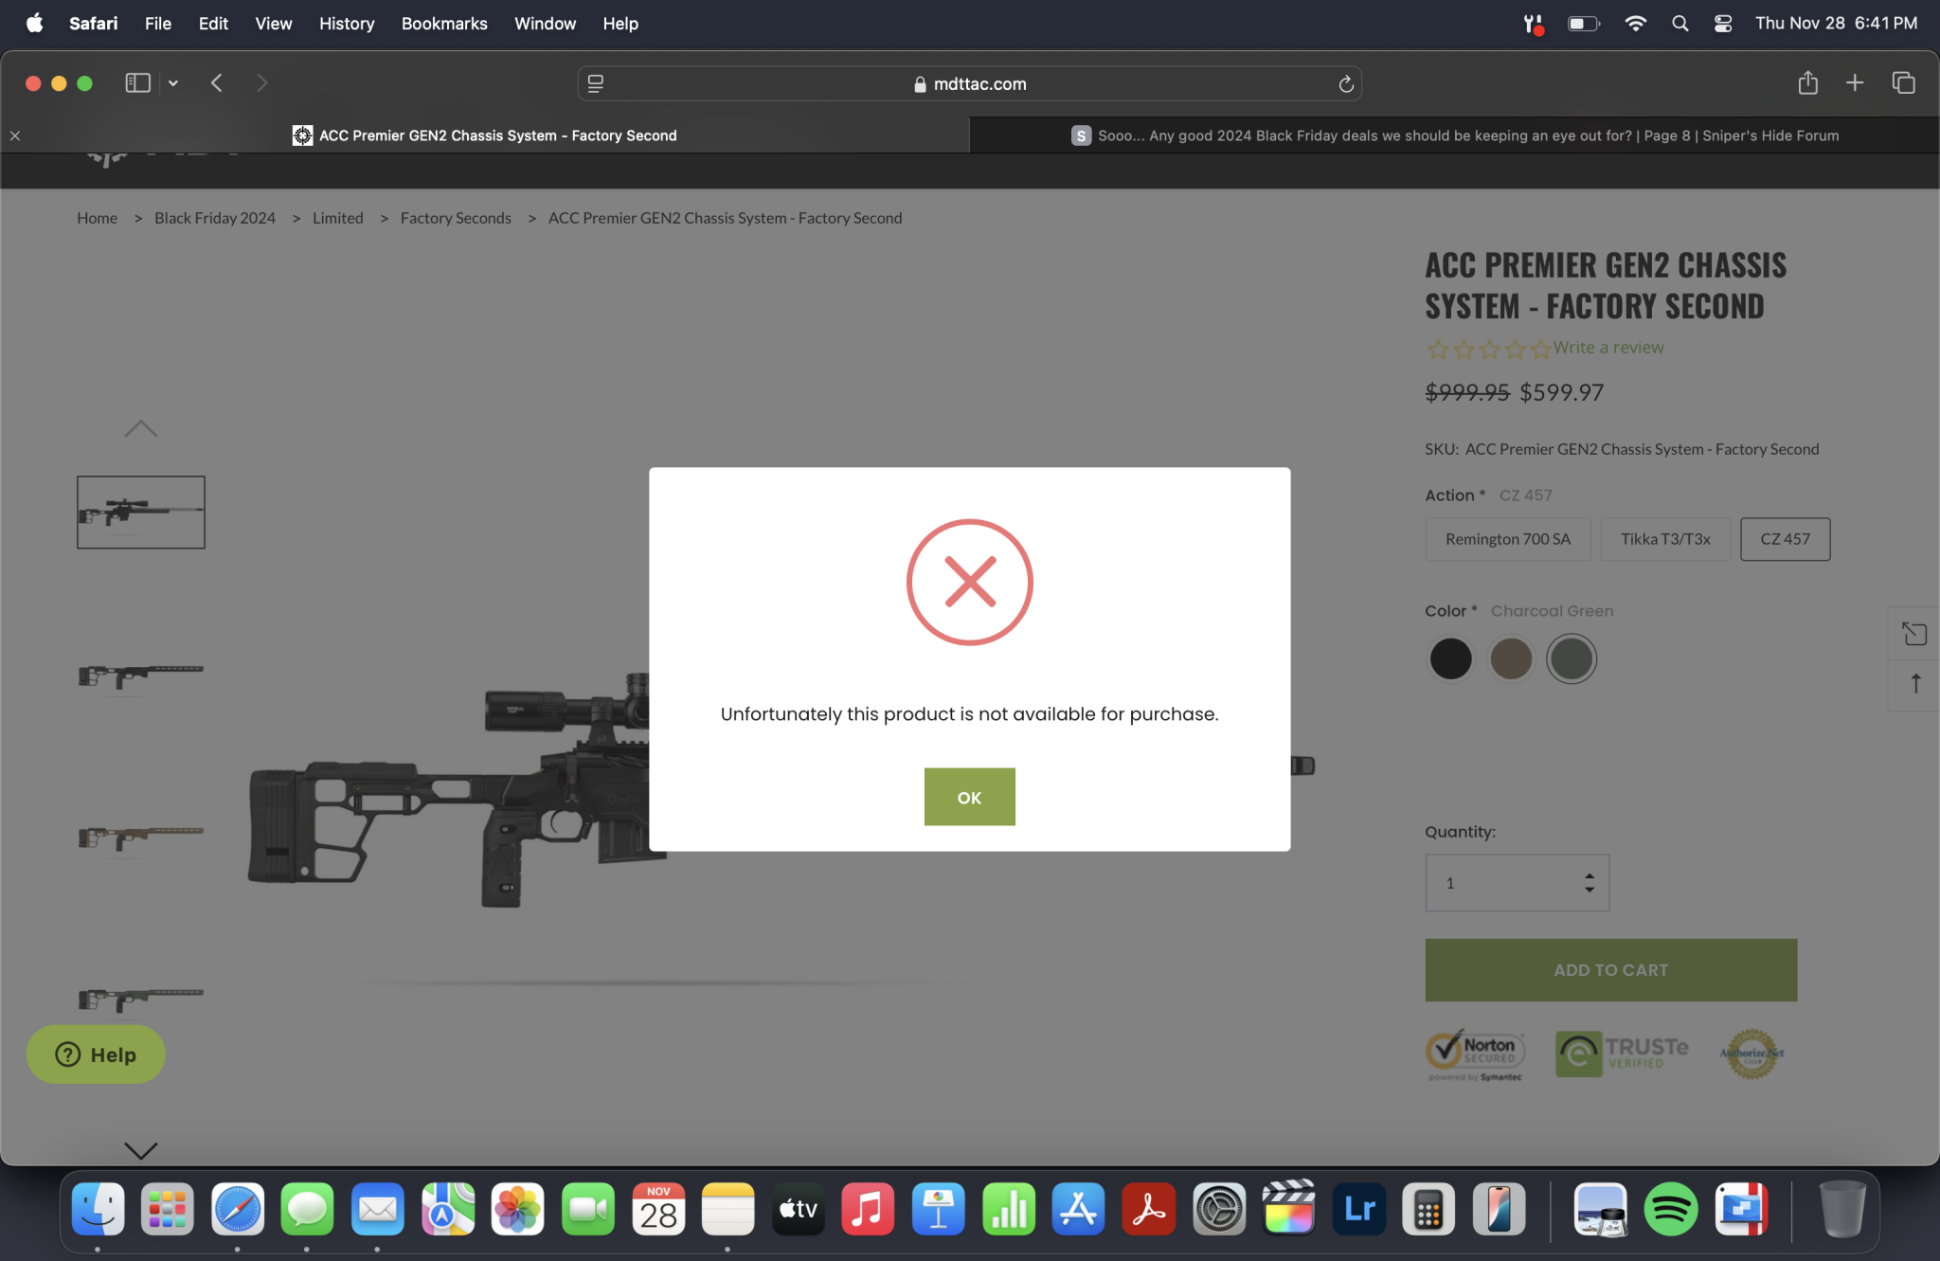Open Black Friday 2024 breadcrumb link

[214, 218]
